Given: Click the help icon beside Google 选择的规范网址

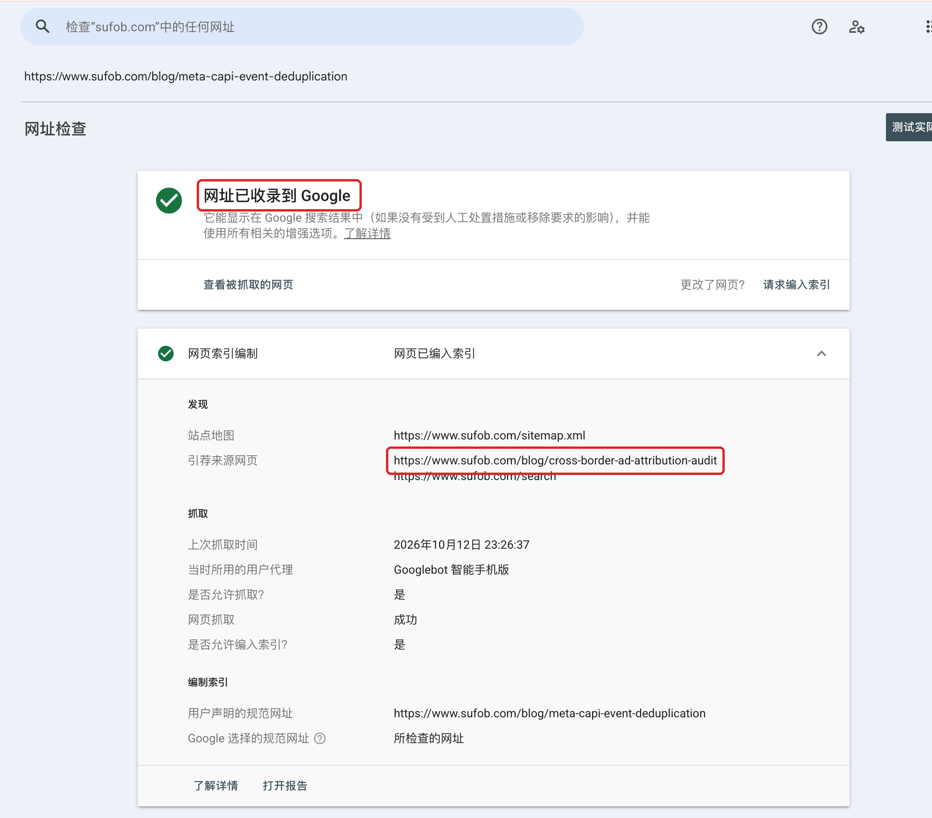Looking at the screenshot, I should pos(320,738).
